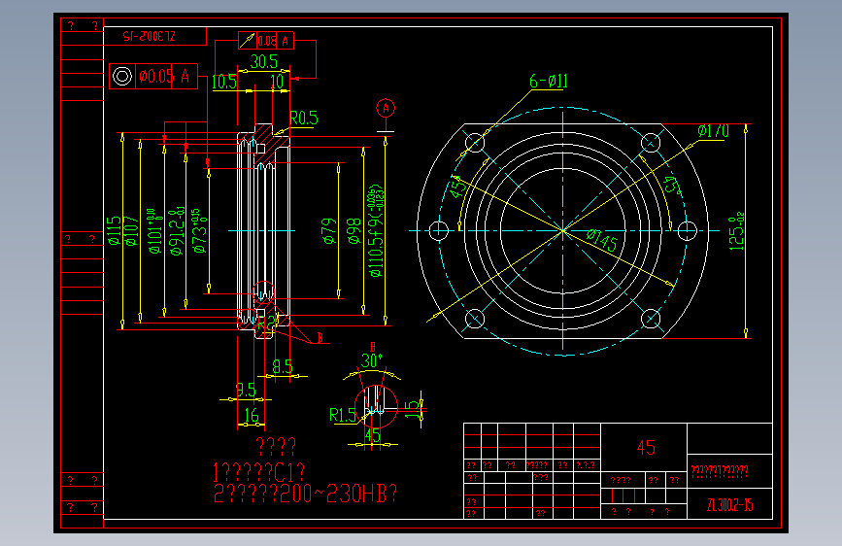Screen dimensions: 842x546
Task: Click the ø98 diameter dimension
Action: pyautogui.click(x=354, y=231)
